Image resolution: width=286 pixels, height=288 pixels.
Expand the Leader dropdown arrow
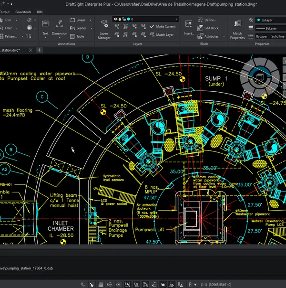(x=92, y=28)
